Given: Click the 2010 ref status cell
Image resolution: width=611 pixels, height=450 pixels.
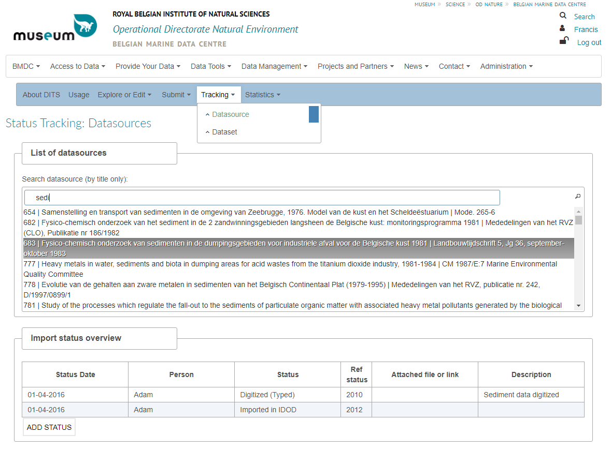Looking at the screenshot, I should [356, 395].
